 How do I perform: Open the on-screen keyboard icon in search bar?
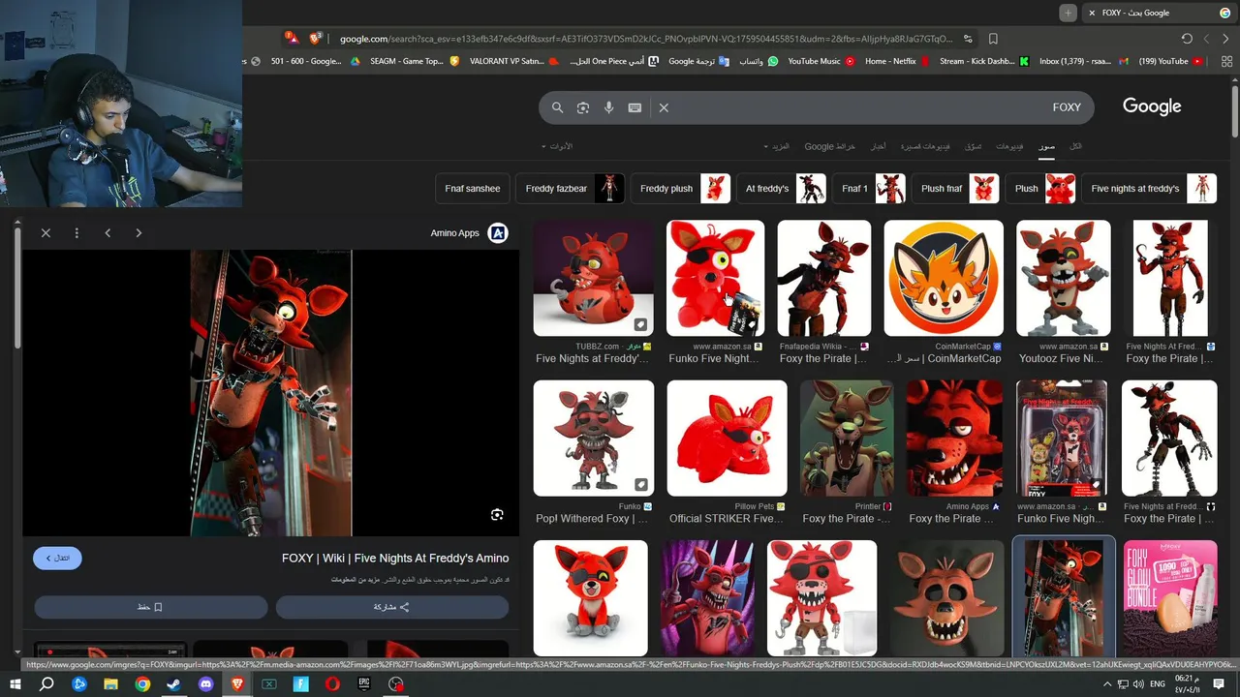(635, 107)
